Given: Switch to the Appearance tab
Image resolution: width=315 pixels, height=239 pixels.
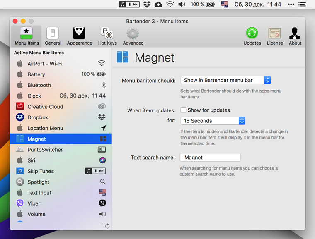Looking at the screenshot, I should (79, 36).
